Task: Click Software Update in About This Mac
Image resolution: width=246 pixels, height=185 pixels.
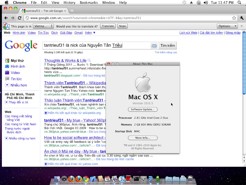Action: [x=143, y=109]
